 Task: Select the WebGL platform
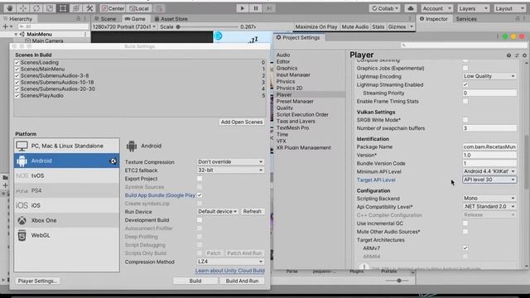pos(66,235)
